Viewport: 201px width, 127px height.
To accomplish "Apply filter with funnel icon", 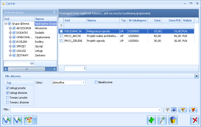I will [x=167, y=110].
